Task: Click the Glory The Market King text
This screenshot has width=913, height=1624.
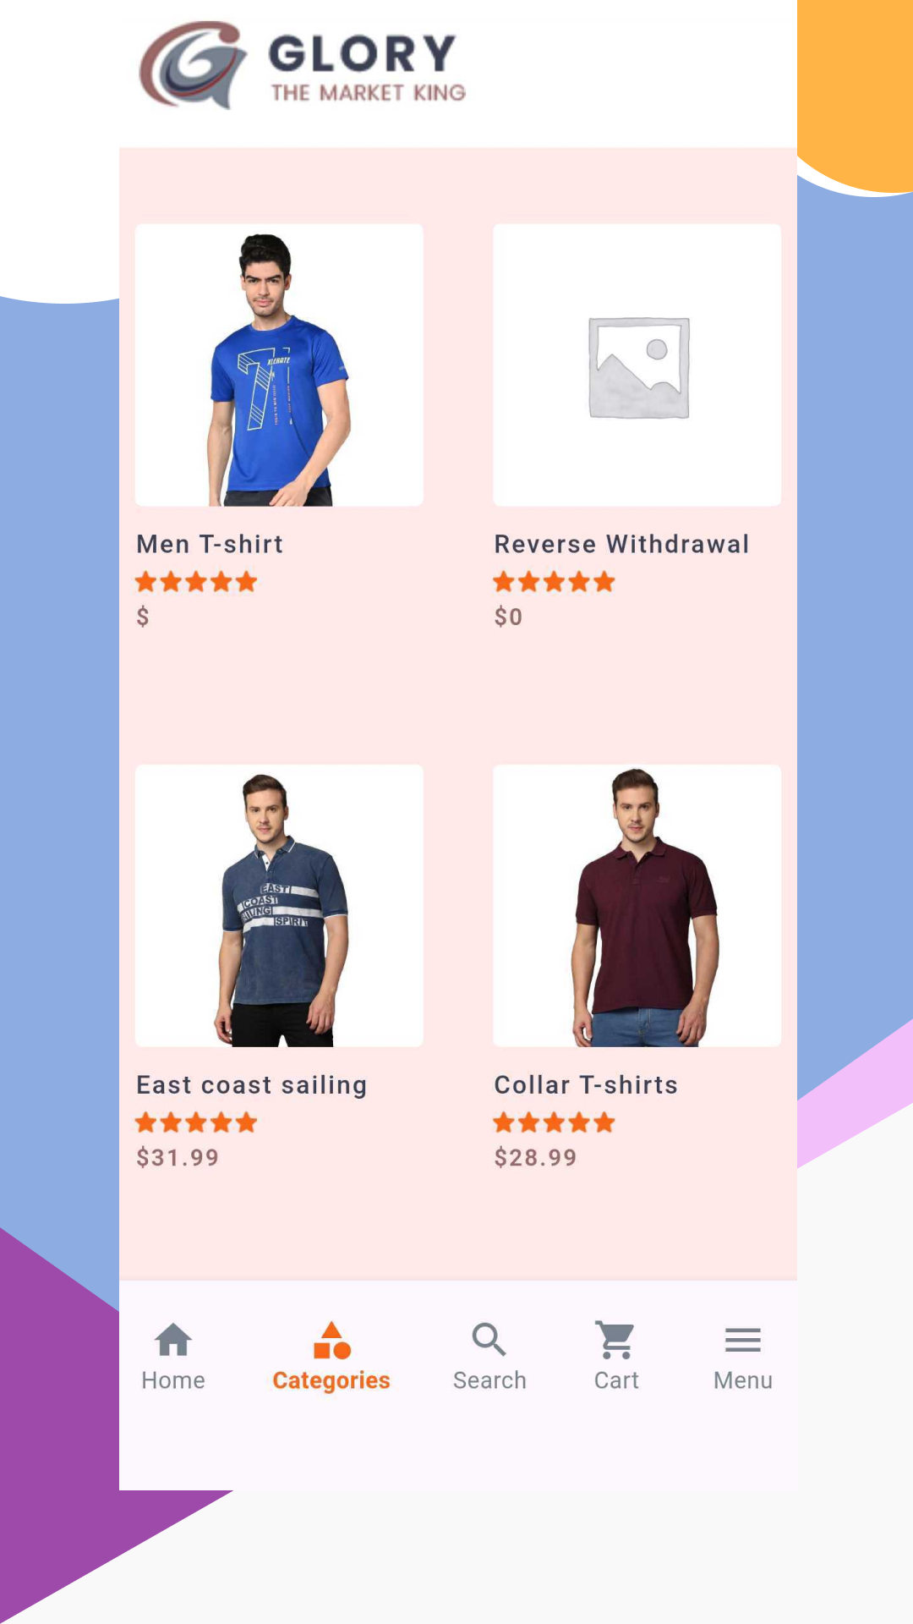Action: (x=367, y=68)
